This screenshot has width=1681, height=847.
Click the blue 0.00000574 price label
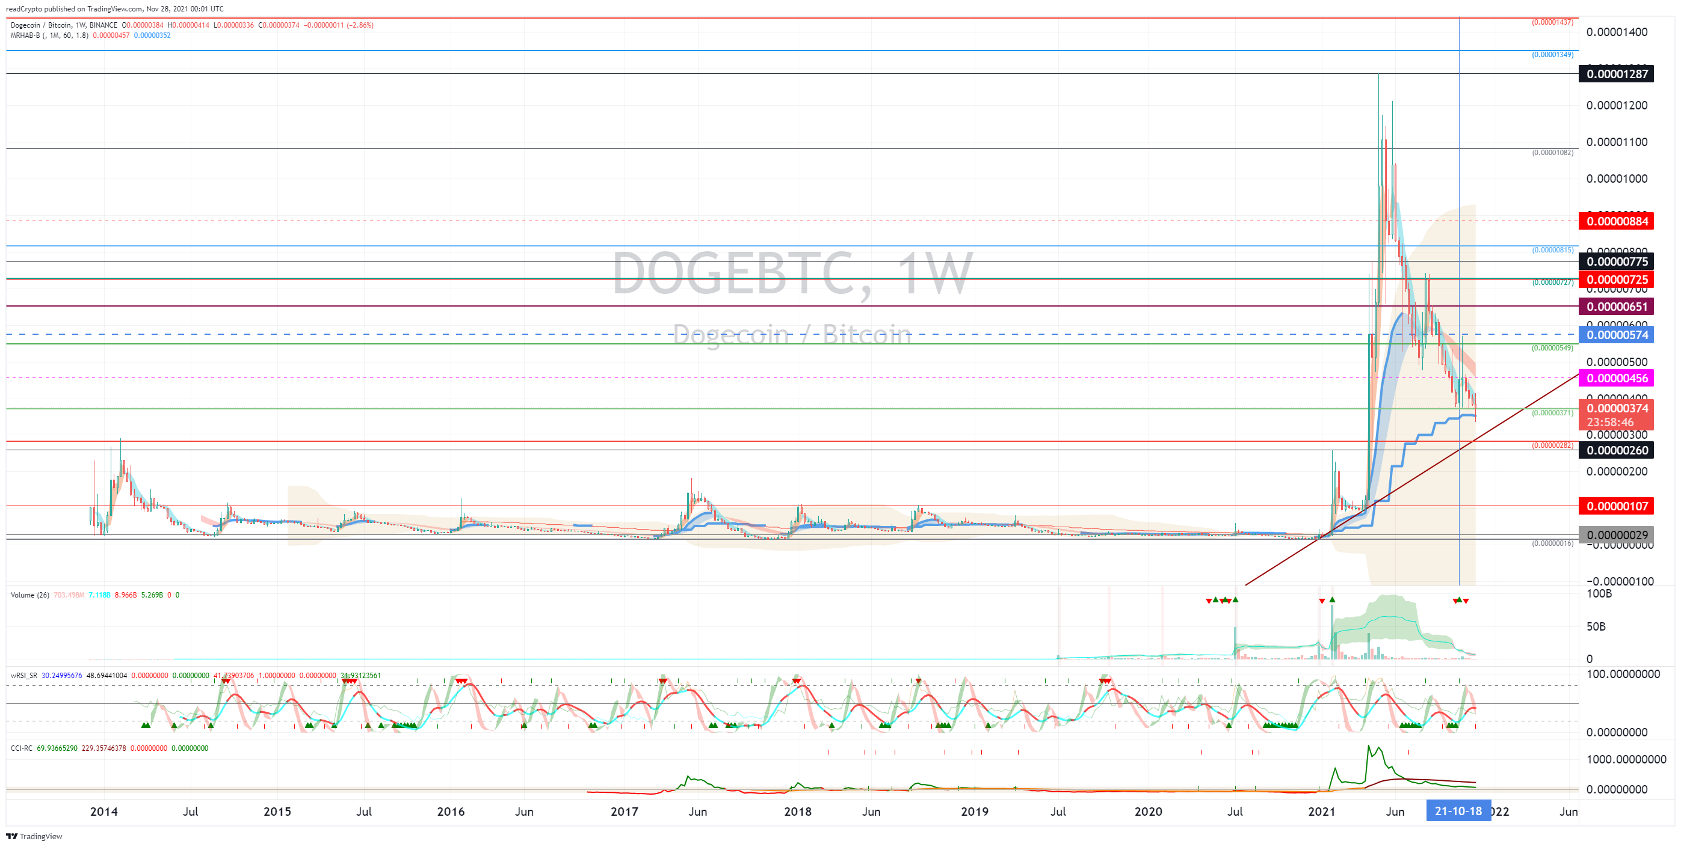[1617, 335]
